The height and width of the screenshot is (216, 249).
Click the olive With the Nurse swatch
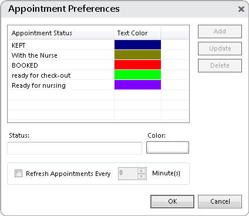(x=137, y=55)
